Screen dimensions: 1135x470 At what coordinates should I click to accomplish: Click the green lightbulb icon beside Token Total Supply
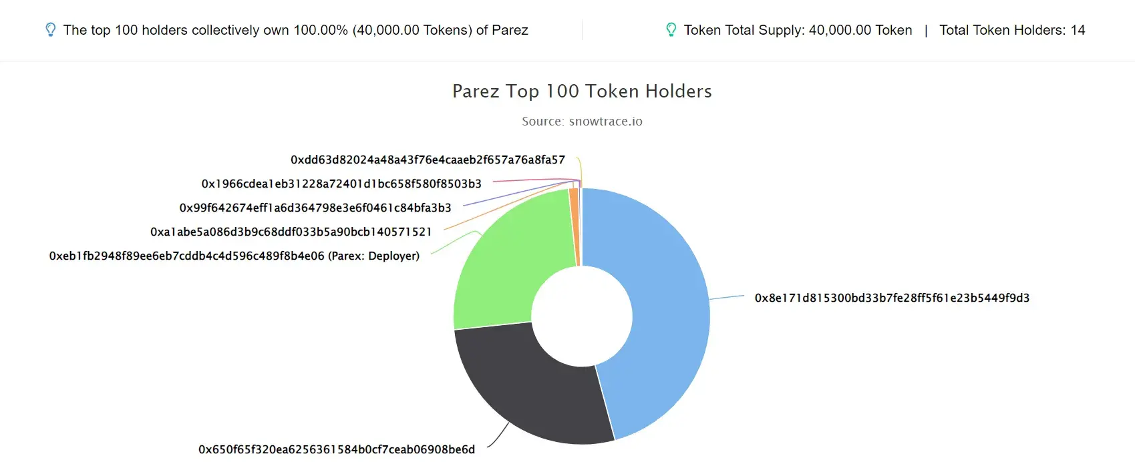(671, 30)
